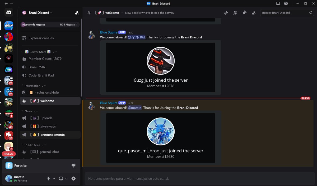The height and width of the screenshot is (186, 317).
Task: Collapse the News category
Action: pos(30,111)
